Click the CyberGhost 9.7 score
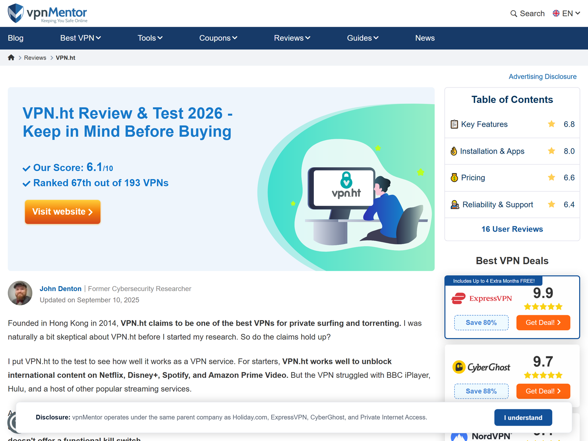588x441 pixels. point(543,362)
